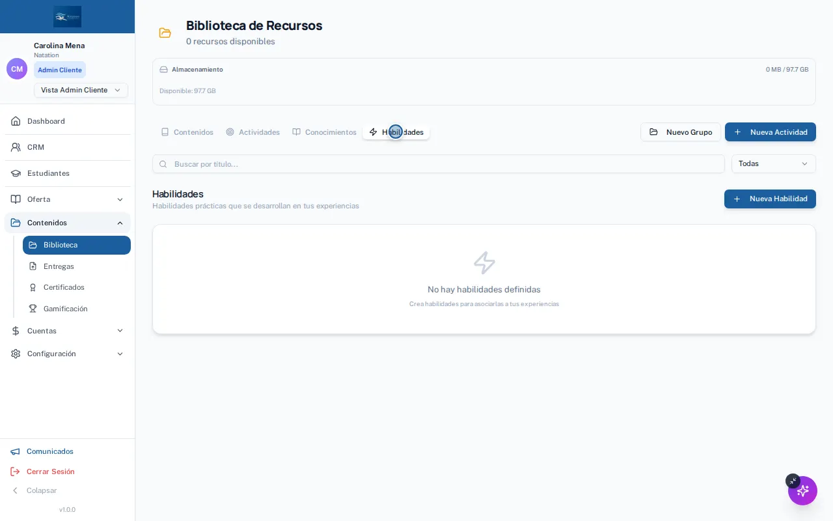
Task: Click the Estudiantes graduation cap icon
Action: tap(16, 173)
